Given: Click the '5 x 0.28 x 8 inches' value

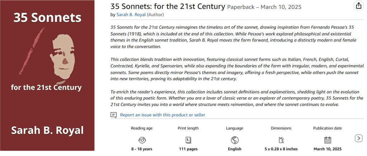Looking at the screenshot, I should tap(281, 149).
